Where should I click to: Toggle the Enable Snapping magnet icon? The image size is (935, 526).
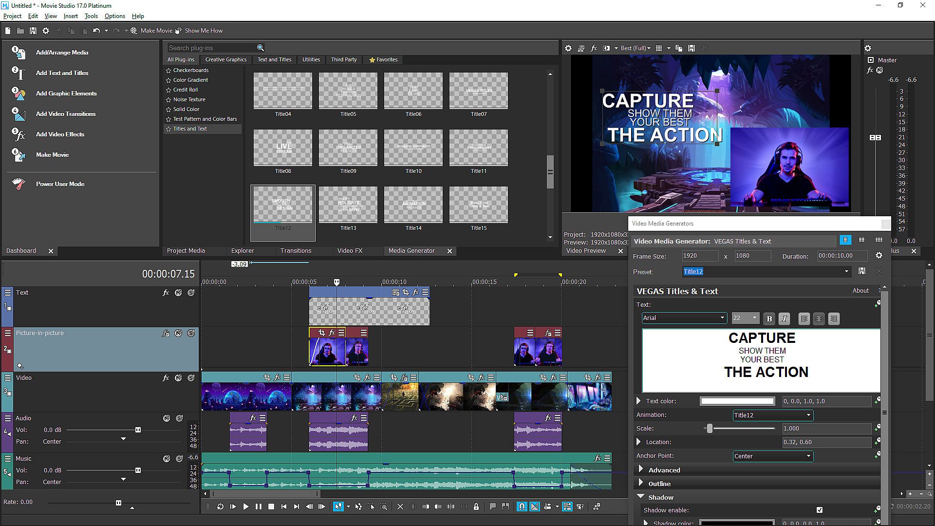tap(522, 507)
